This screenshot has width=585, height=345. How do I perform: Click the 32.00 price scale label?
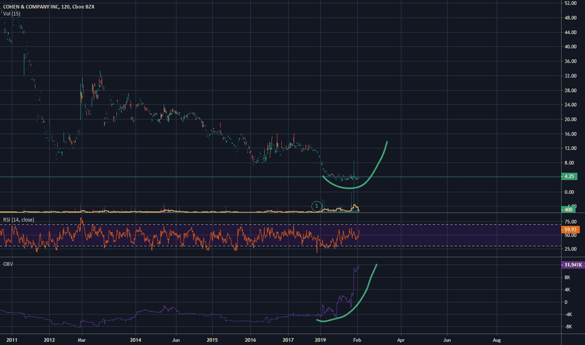click(x=571, y=76)
